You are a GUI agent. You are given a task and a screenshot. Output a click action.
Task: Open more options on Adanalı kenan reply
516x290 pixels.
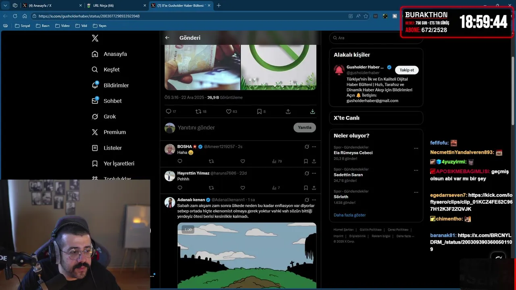tap(314, 200)
